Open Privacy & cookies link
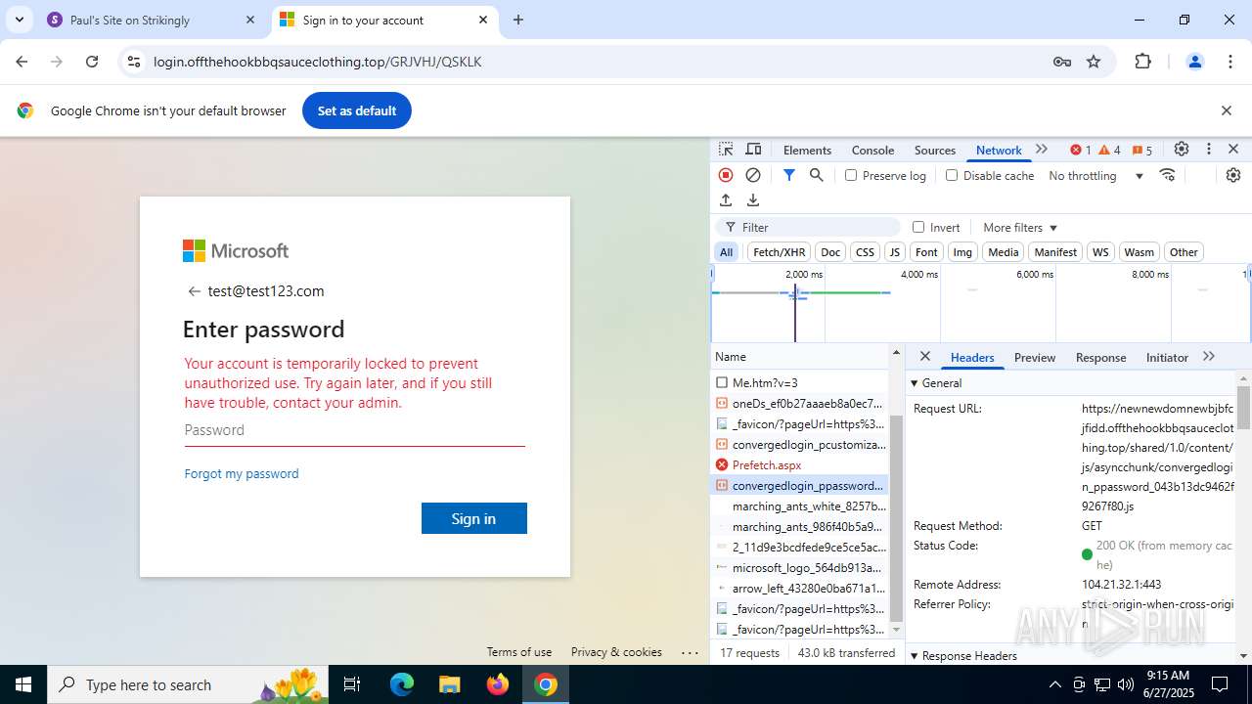 tap(616, 652)
